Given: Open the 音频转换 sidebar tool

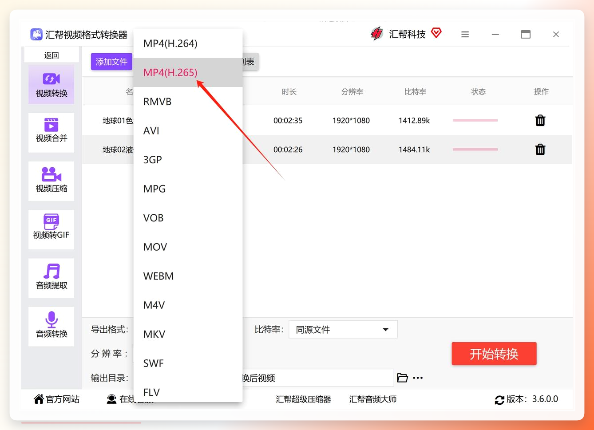Looking at the screenshot, I should pos(51,326).
